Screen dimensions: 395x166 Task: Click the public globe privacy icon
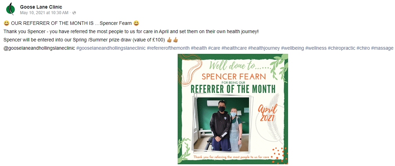click(x=74, y=13)
